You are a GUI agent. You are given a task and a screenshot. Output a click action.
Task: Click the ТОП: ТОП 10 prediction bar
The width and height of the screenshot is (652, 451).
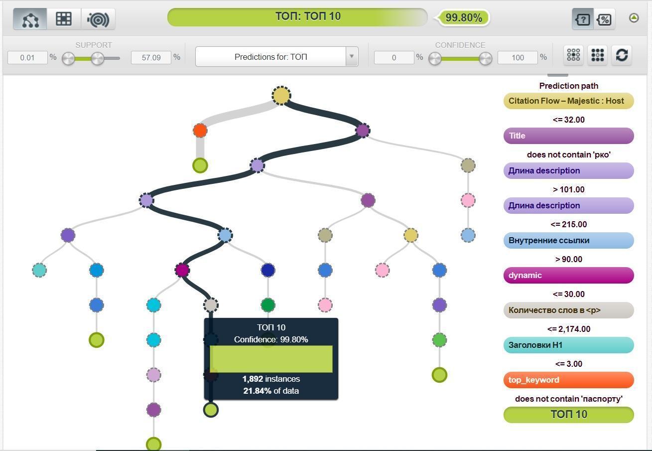297,17
